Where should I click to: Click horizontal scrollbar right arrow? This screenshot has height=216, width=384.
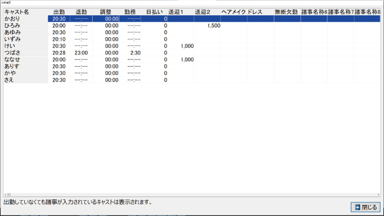coord(379,195)
